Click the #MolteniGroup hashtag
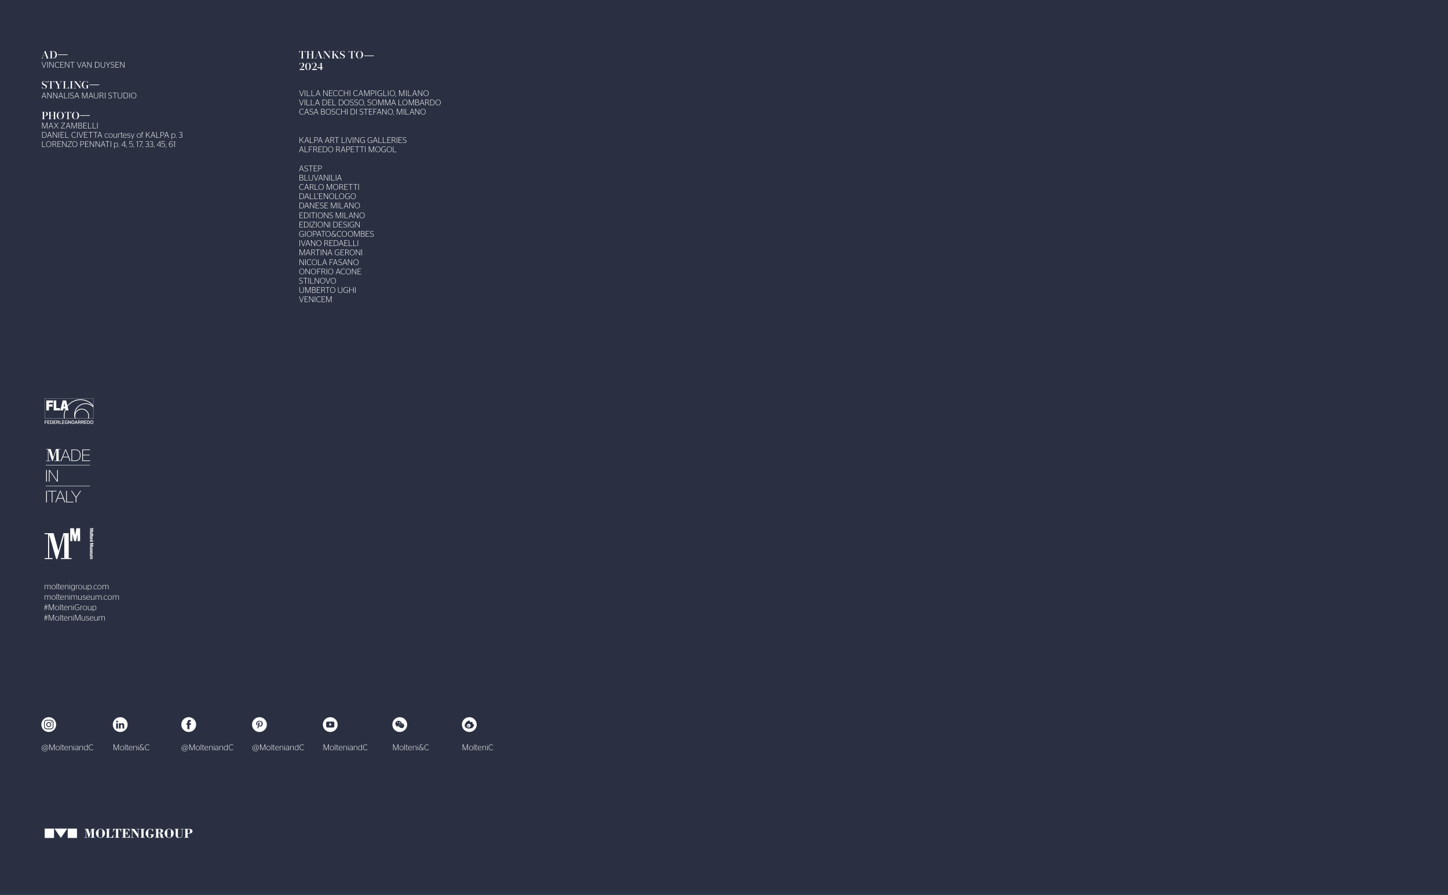Image resolution: width=1448 pixels, height=895 pixels. [70, 607]
